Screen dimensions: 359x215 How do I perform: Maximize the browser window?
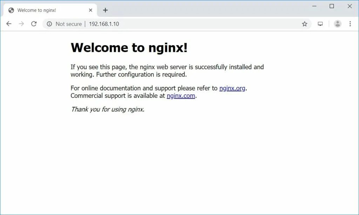tap(332, 6)
